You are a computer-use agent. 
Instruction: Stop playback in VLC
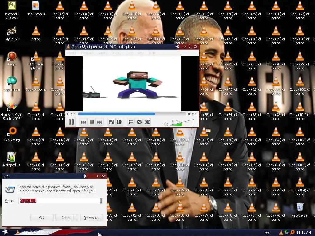(92, 122)
